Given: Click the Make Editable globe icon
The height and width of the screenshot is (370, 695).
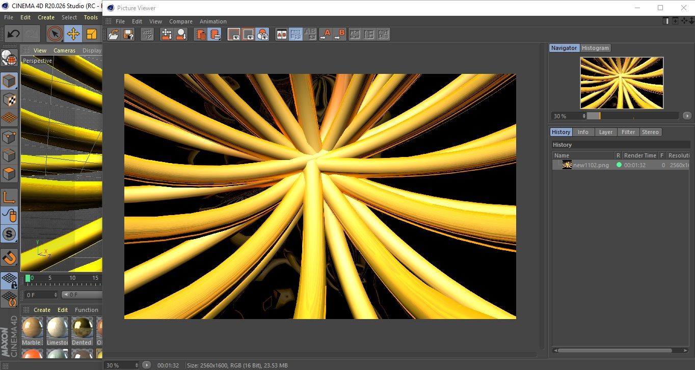Looking at the screenshot, I should coord(9,58).
